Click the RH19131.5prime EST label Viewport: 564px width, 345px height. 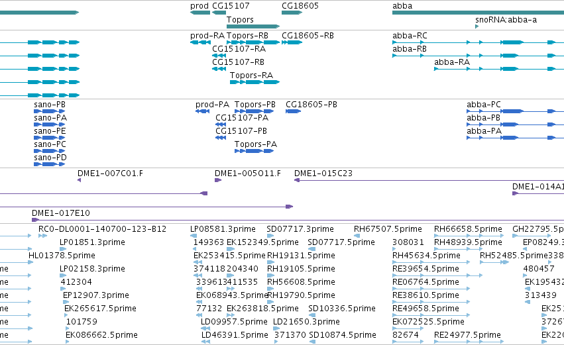(301, 256)
